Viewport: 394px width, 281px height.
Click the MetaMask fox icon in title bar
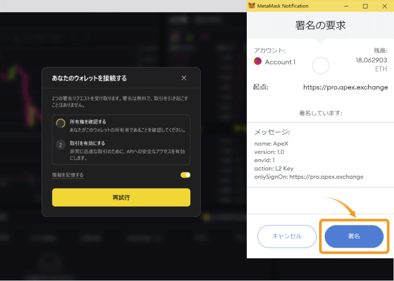pyautogui.click(x=251, y=6)
